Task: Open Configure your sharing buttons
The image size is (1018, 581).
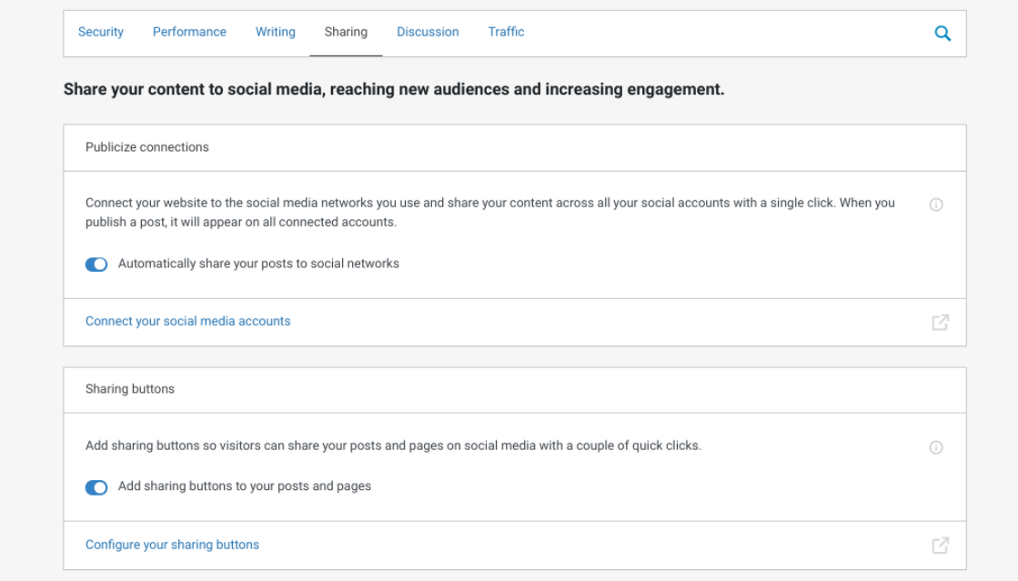Action: click(172, 545)
